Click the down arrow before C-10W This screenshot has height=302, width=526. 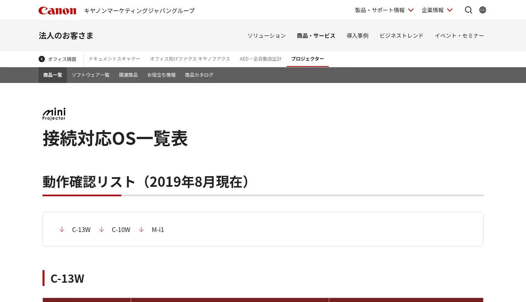click(x=102, y=230)
